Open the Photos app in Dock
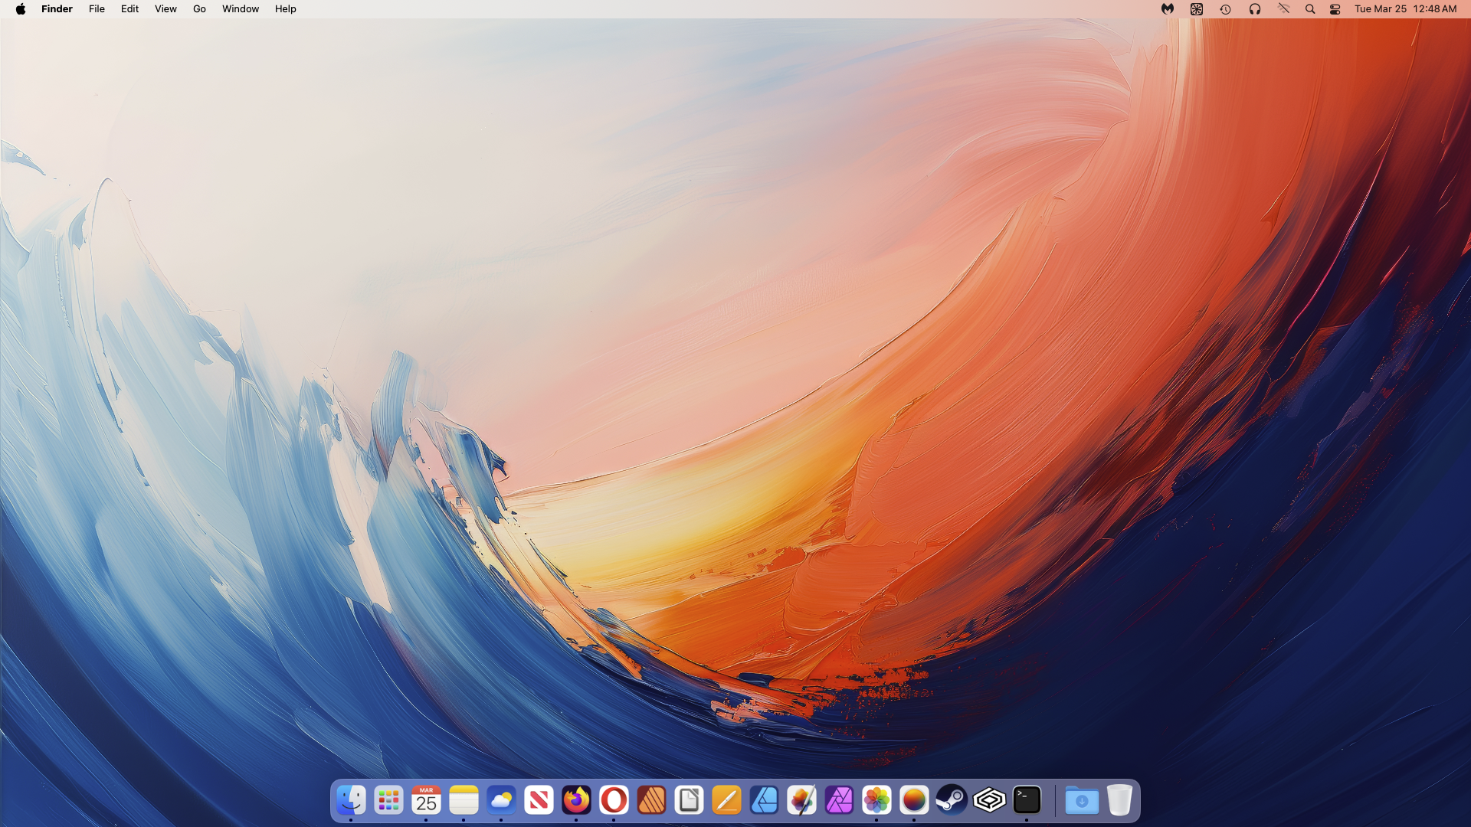1471x827 pixels. coord(876,801)
